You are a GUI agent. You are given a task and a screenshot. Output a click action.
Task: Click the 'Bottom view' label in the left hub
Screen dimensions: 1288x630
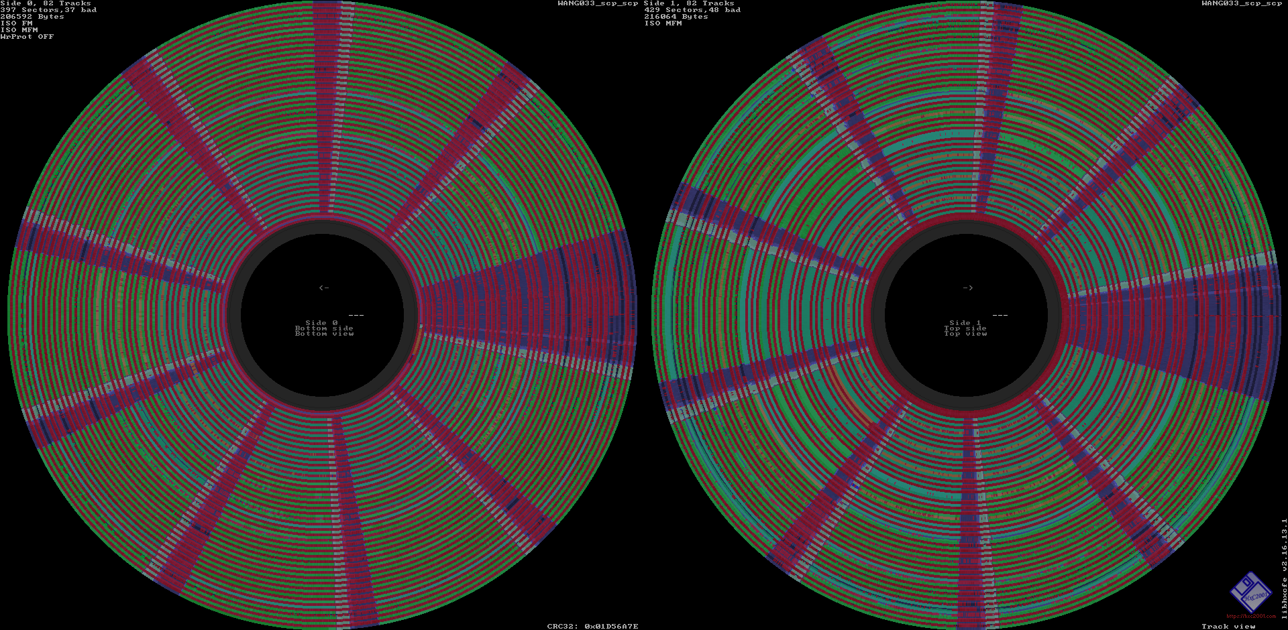tap(324, 334)
